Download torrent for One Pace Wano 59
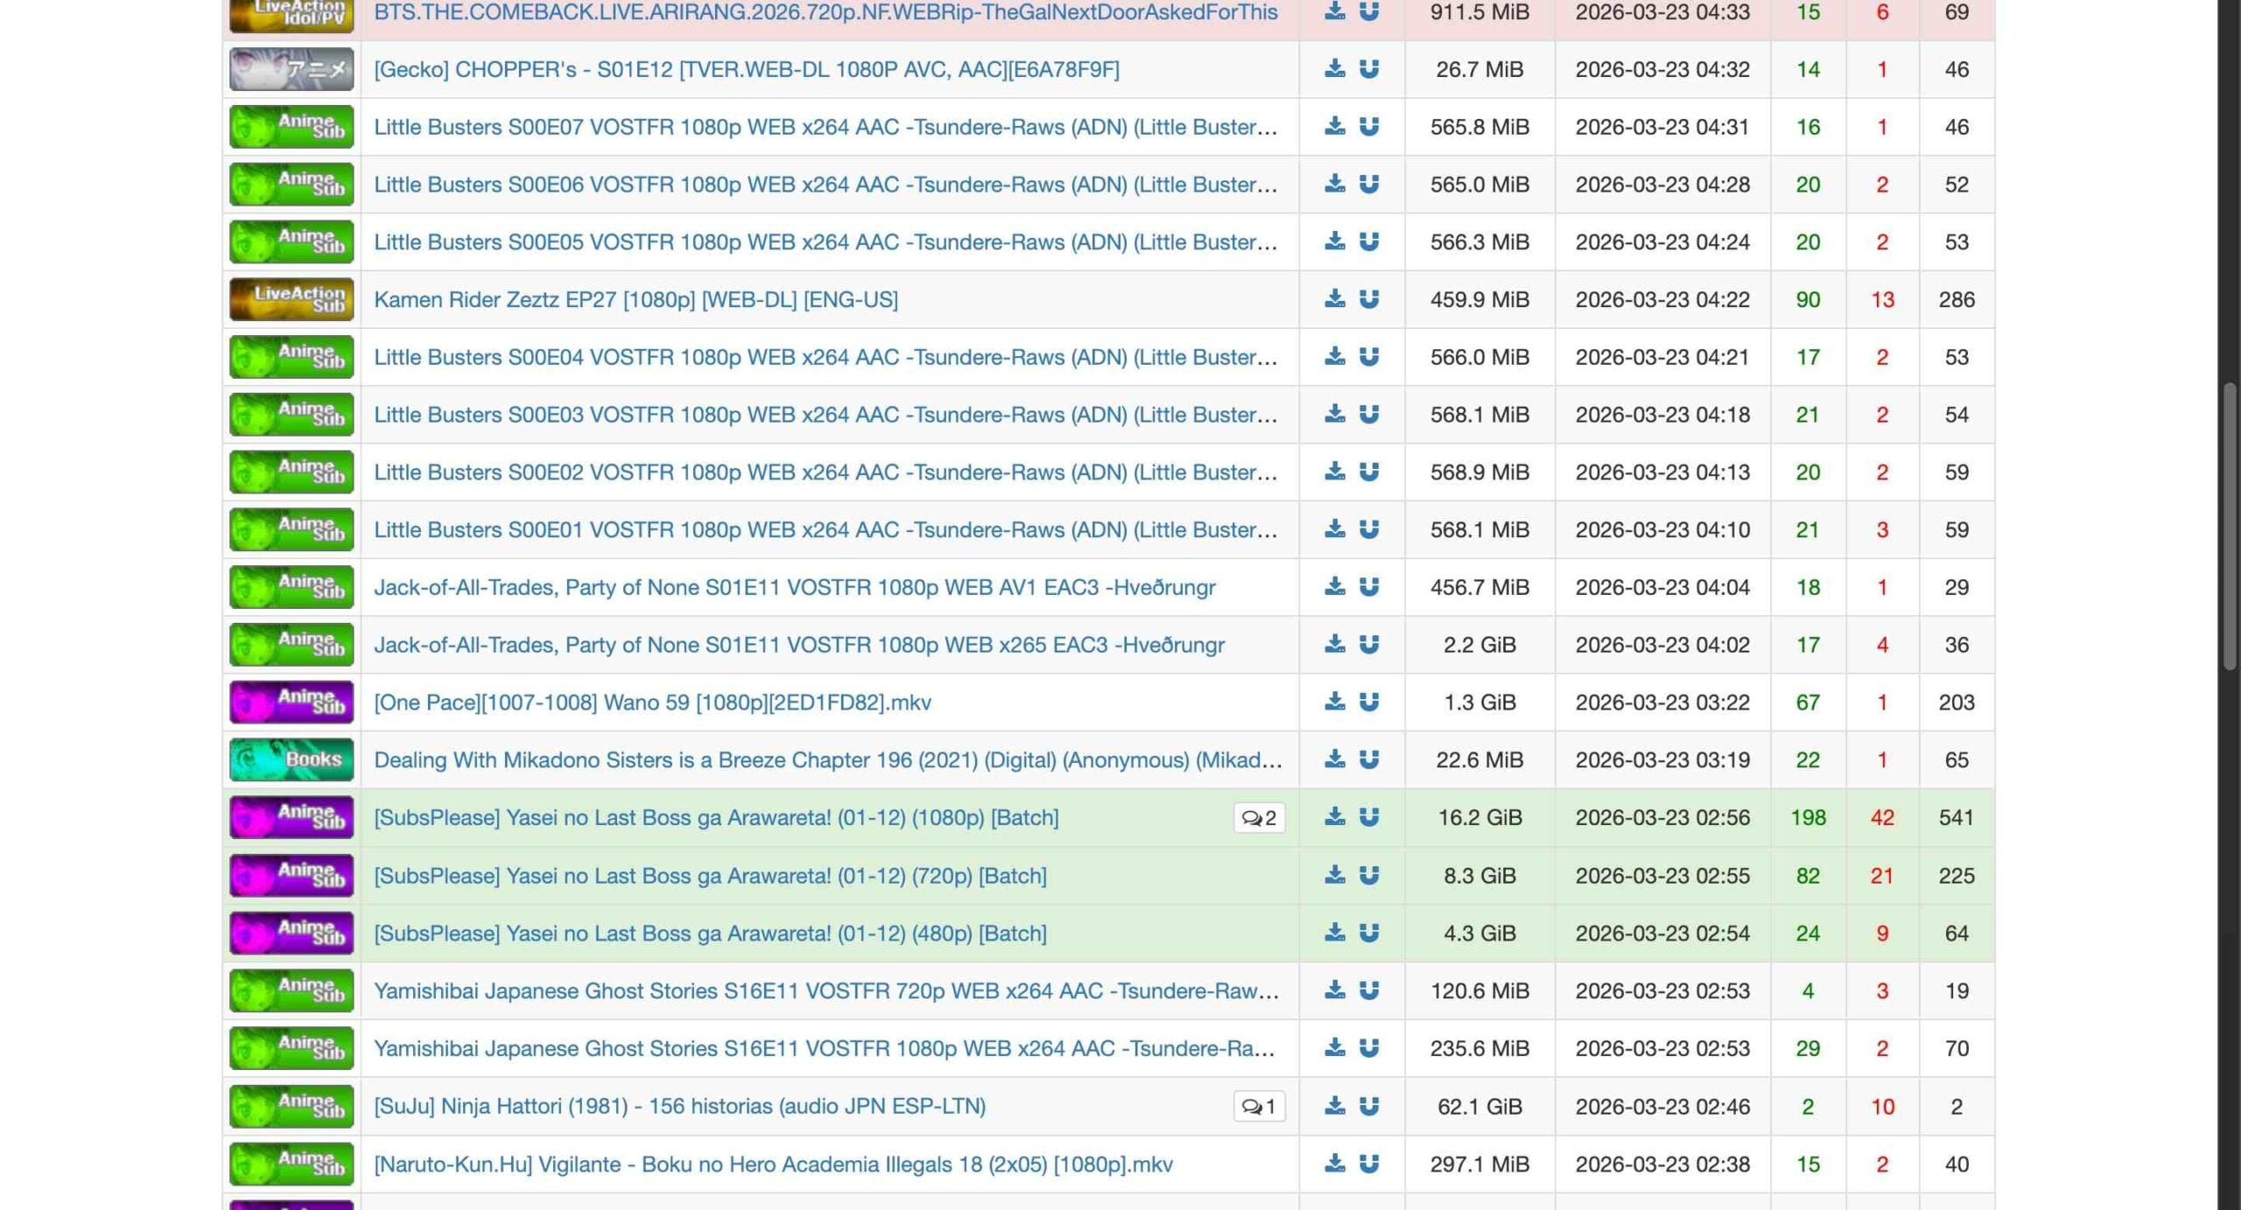 1334,702
